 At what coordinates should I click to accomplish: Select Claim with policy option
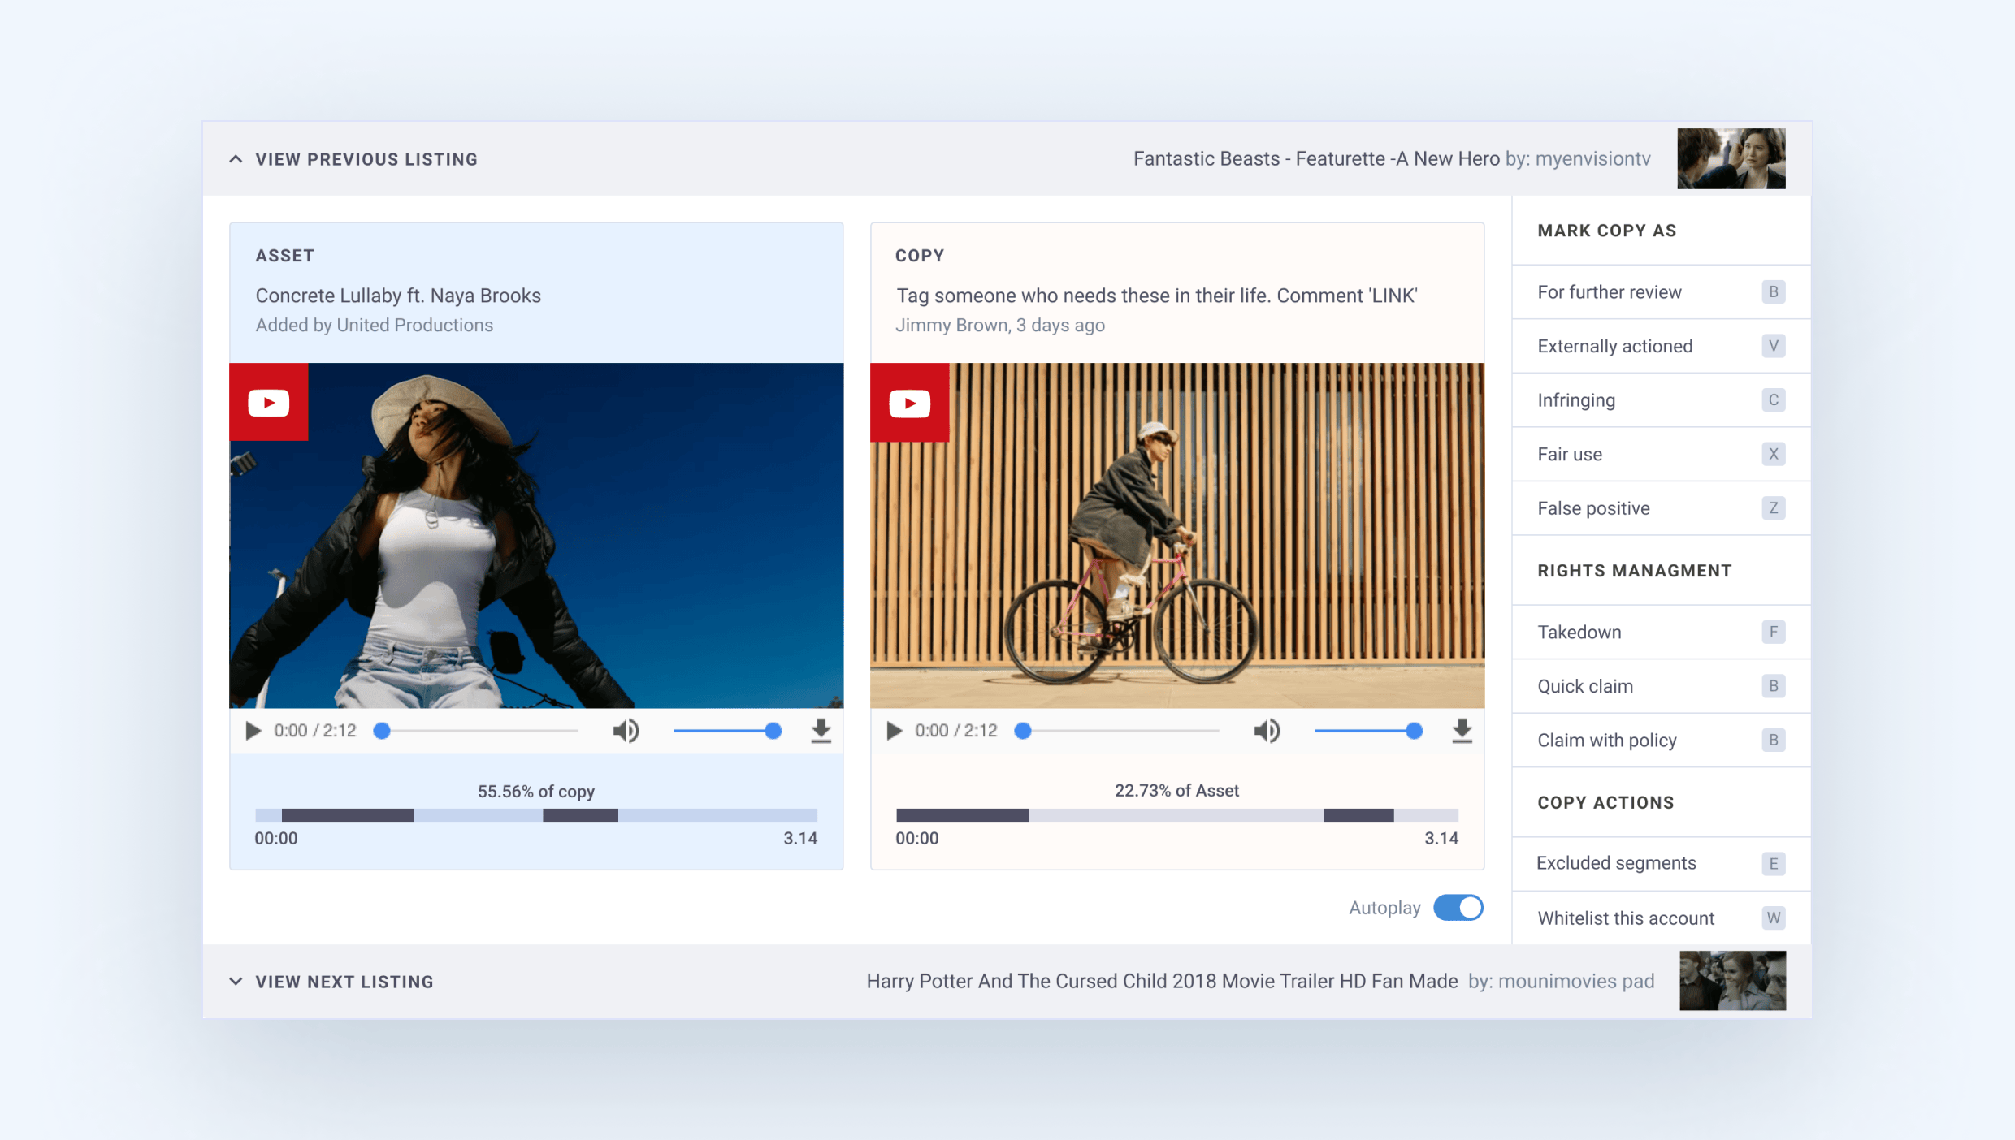pyautogui.click(x=1661, y=740)
